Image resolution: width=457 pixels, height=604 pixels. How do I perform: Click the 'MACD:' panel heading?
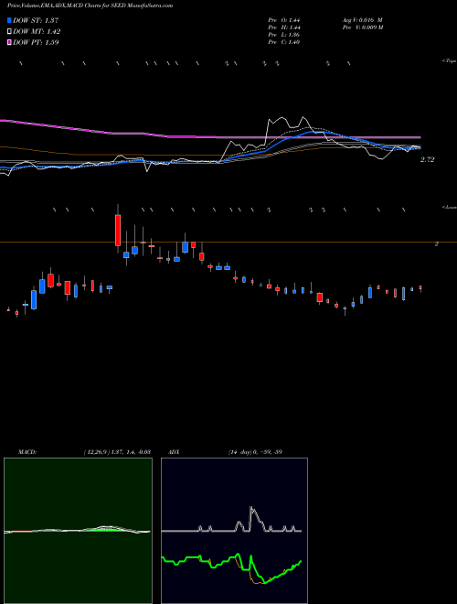[x=27, y=452]
